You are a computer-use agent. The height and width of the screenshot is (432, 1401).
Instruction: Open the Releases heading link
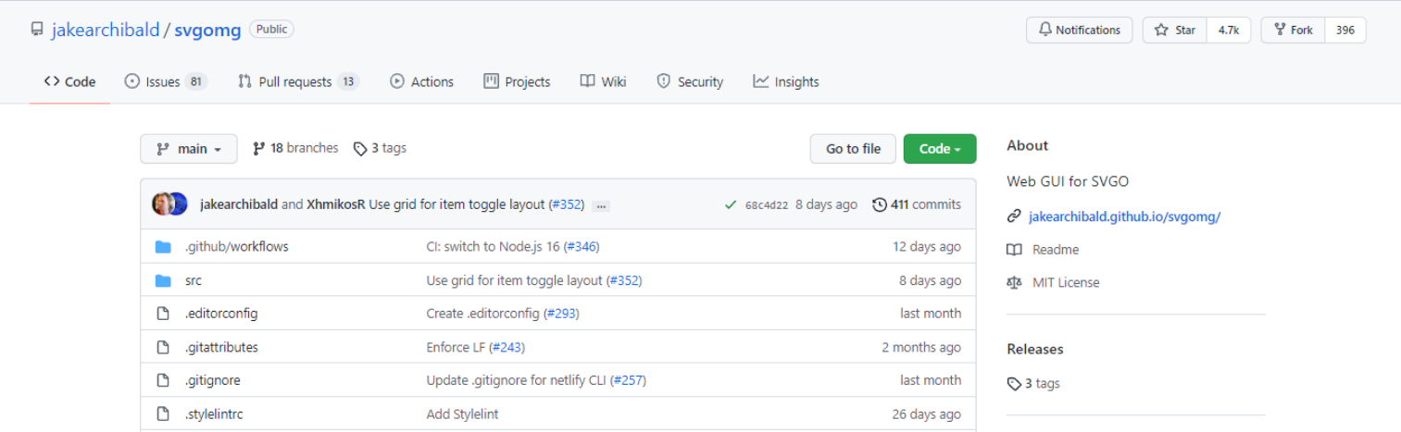point(1035,349)
